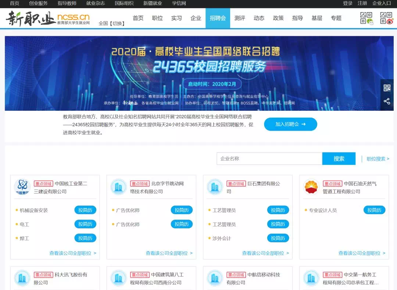
Task: Open 中国建筑第八工程局 company name
Action: [157, 278]
